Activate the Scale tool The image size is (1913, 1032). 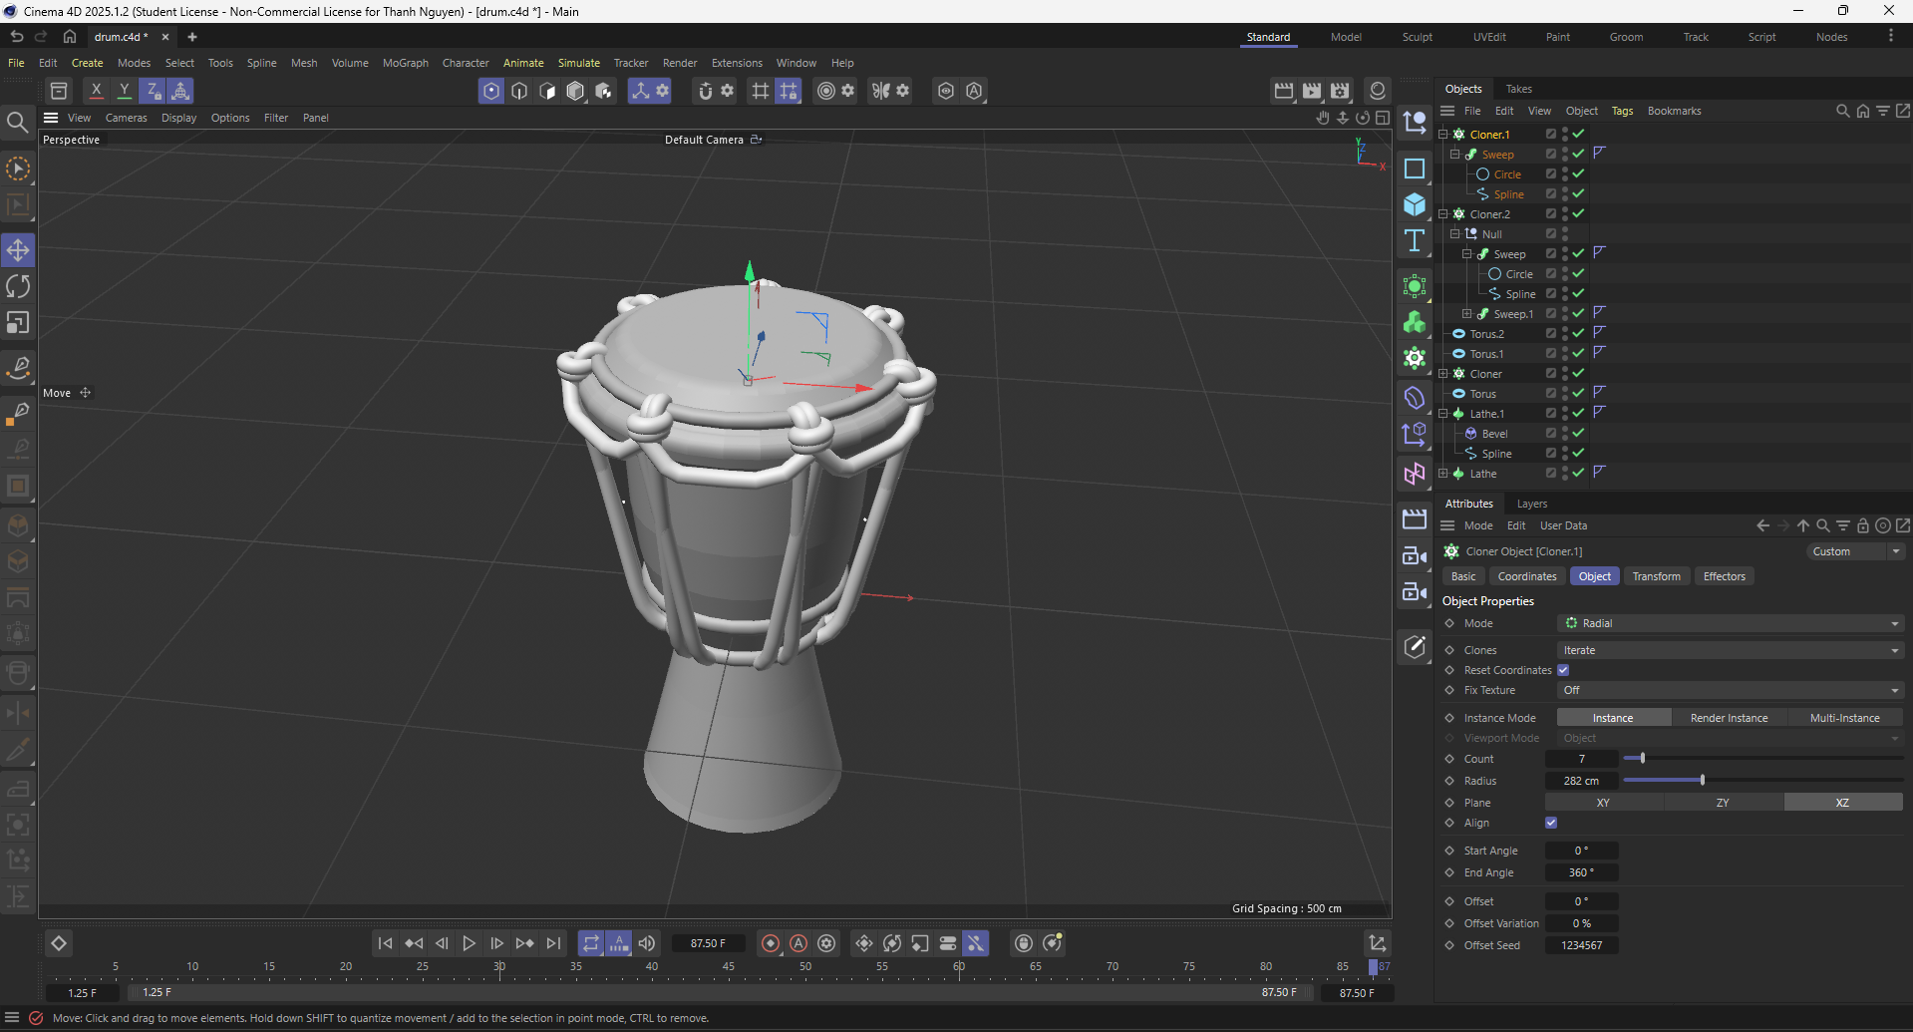point(18,323)
